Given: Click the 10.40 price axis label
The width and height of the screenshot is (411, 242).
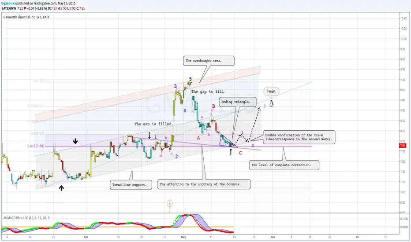Looking at the screenshot, I should [403, 18].
